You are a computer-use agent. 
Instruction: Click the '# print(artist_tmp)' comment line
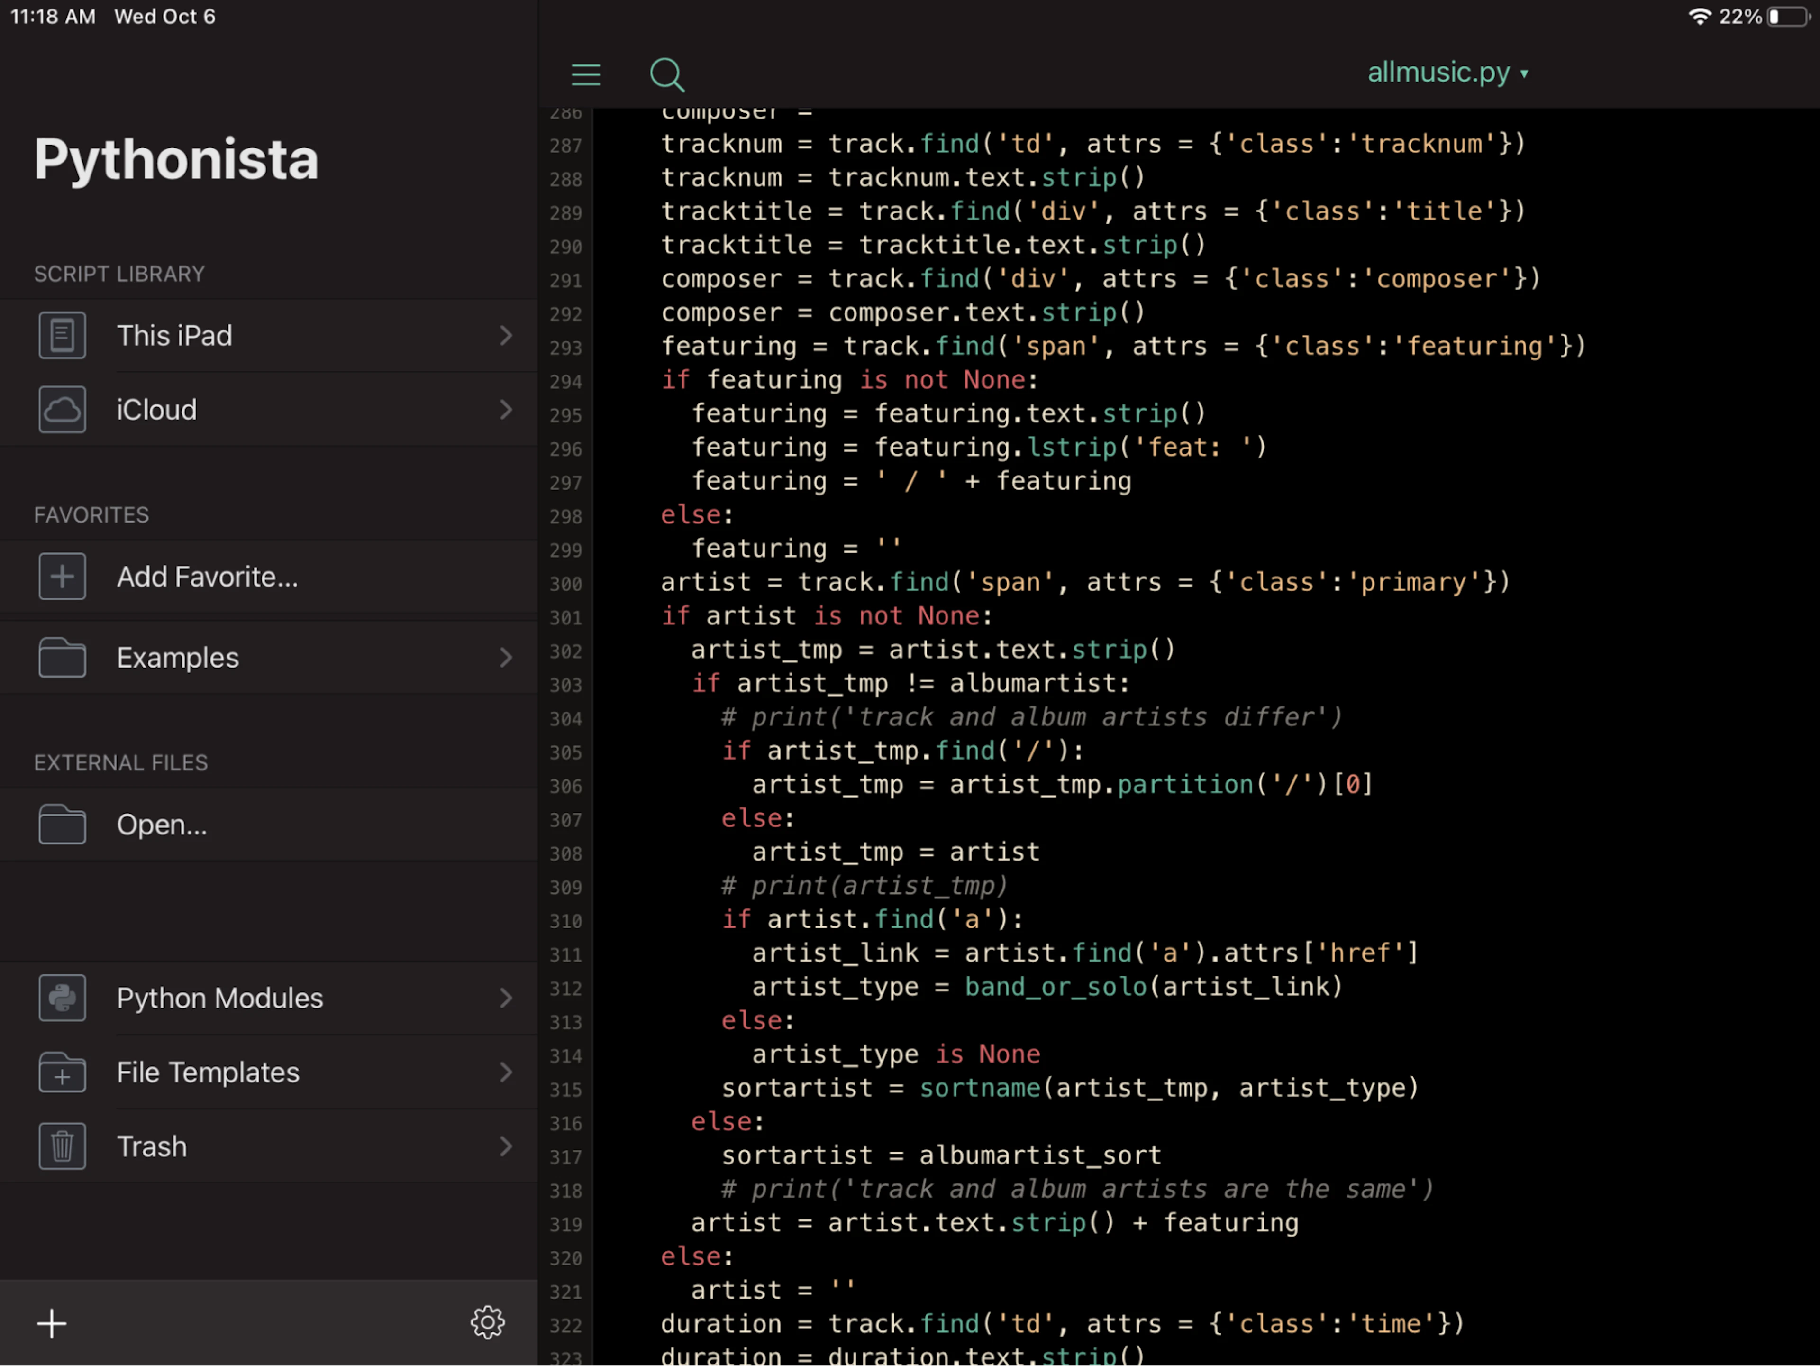[865, 885]
